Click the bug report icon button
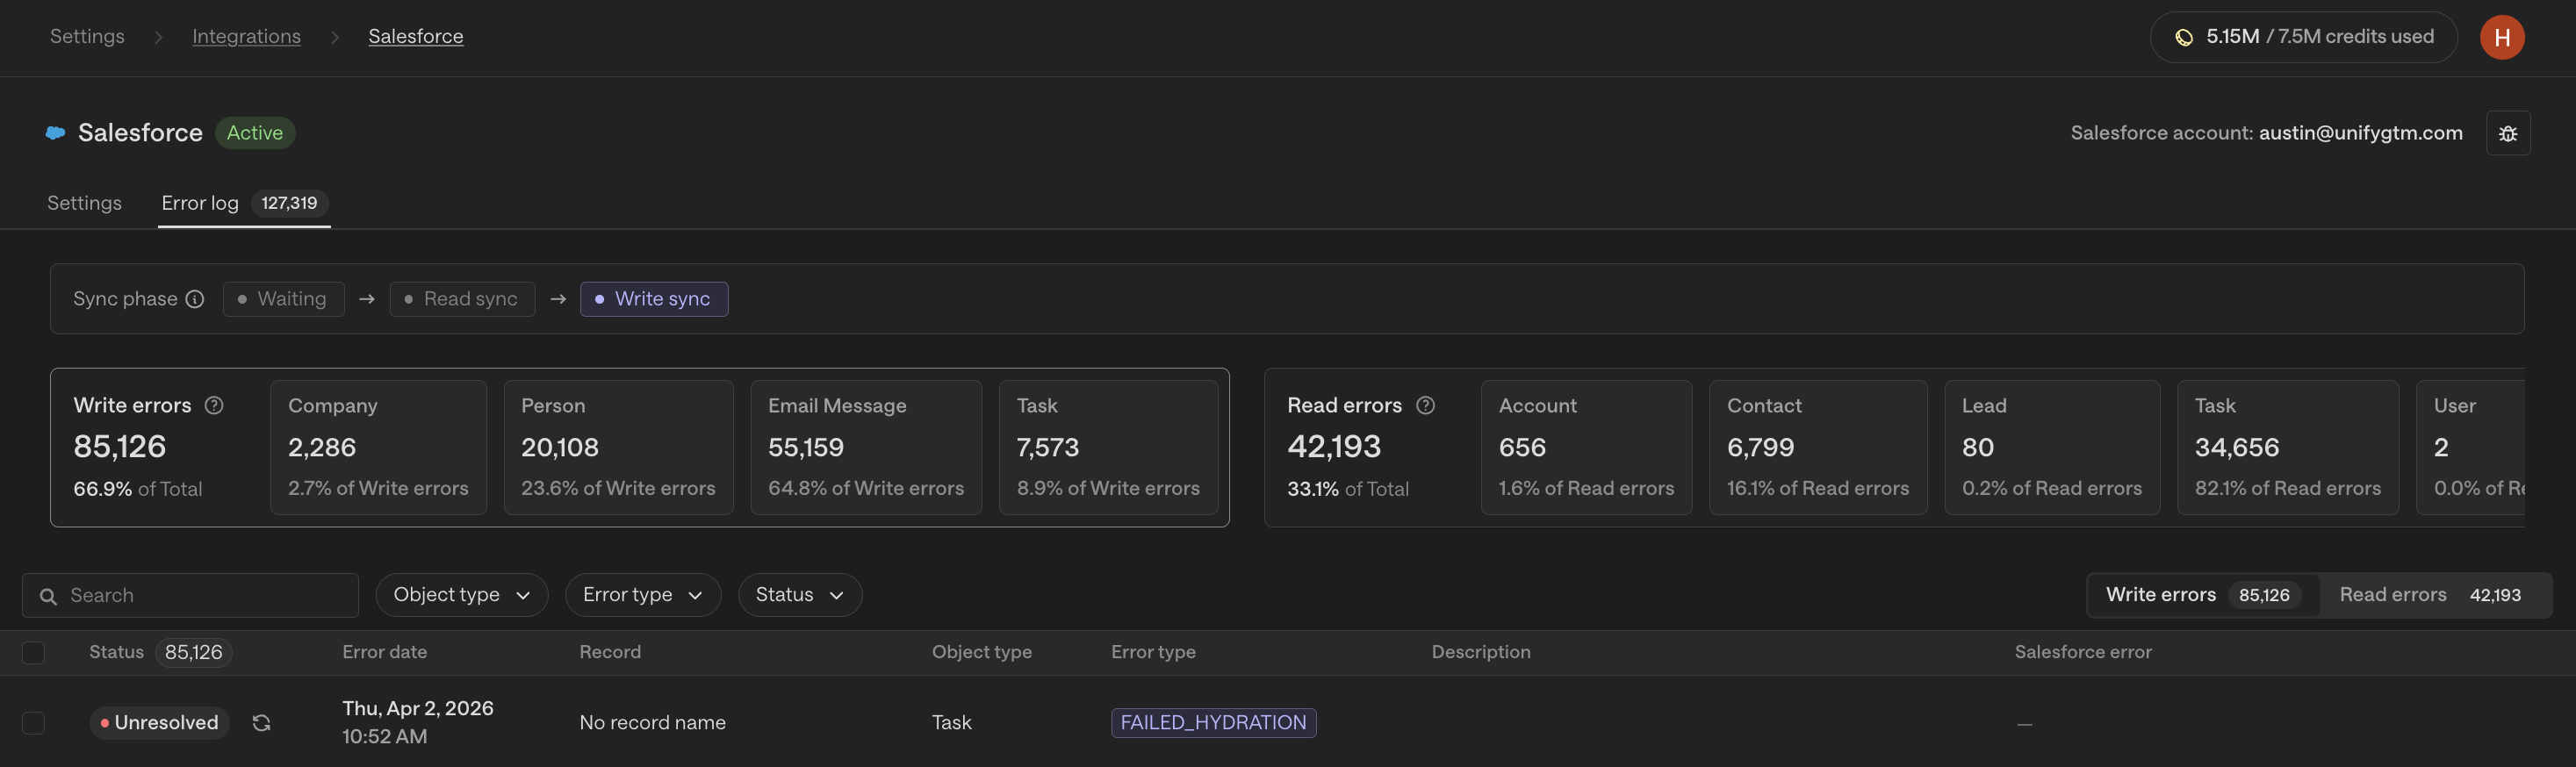2576x767 pixels. point(2508,133)
